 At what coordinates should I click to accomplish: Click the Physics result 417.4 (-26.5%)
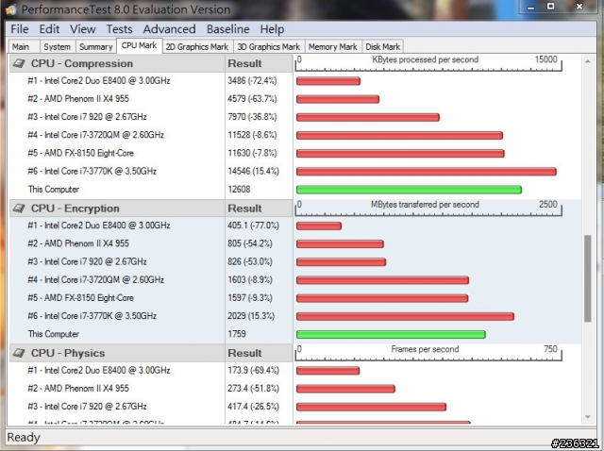coord(253,407)
